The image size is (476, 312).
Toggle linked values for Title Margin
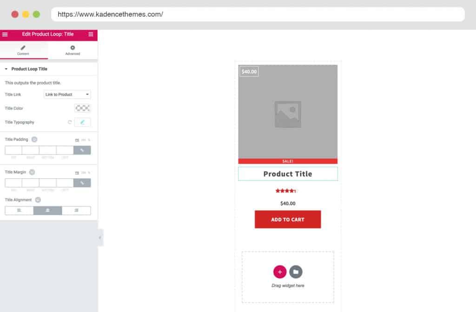point(82,183)
